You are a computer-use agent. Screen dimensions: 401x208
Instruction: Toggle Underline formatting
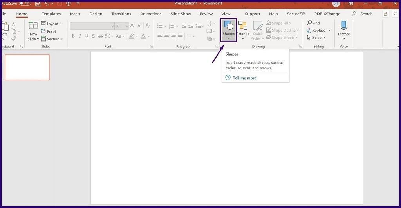pyautogui.click(x=87, y=36)
